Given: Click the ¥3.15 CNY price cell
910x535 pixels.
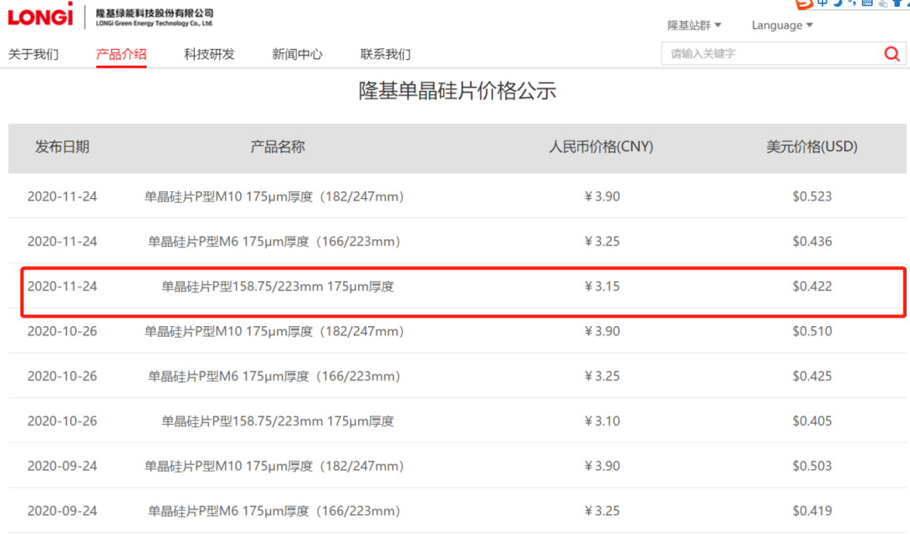Looking at the screenshot, I should [x=602, y=286].
